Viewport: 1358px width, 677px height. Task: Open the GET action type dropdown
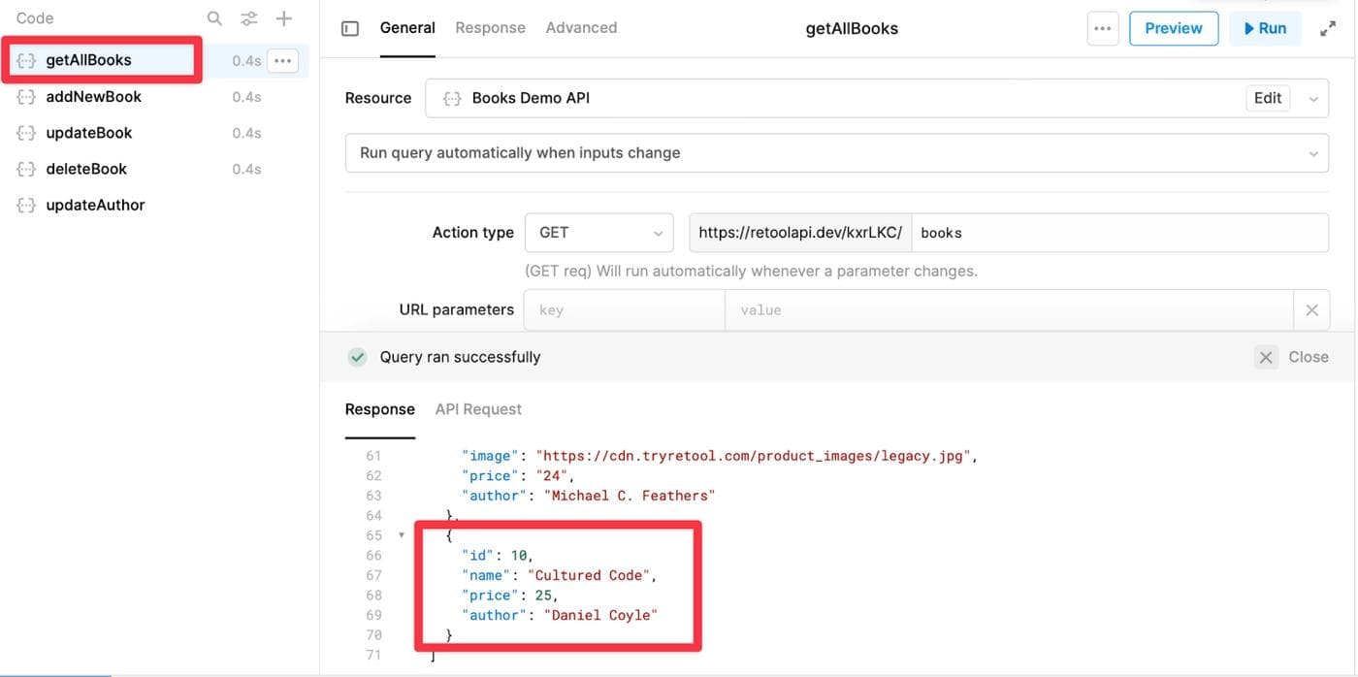[598, 232]
